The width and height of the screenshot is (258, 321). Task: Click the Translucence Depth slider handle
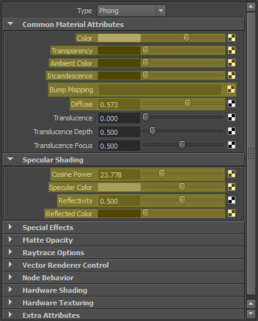[x=153, y=131]
